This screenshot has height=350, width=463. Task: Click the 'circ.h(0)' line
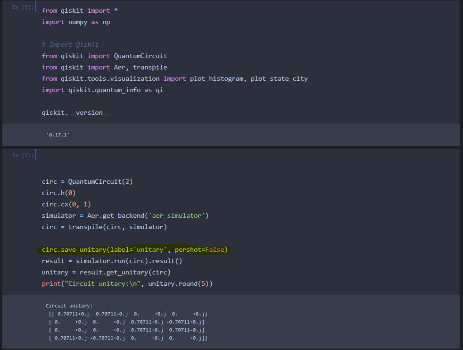coord(59,193)
